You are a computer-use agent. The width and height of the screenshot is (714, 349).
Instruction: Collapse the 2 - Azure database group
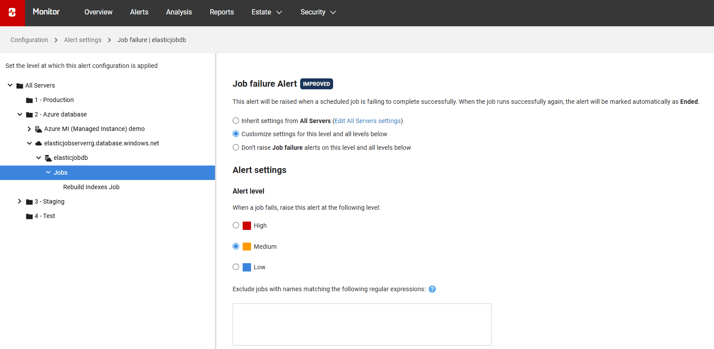tap(19, 114)
